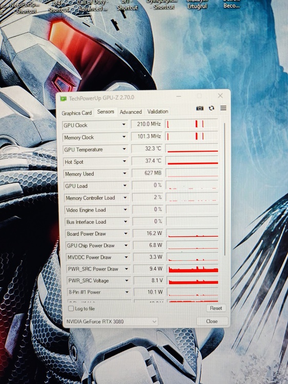Switch to the Advanced tab
Screen dimensions: 288x384
tap(131, 112)
